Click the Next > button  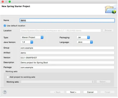point(73,92)
